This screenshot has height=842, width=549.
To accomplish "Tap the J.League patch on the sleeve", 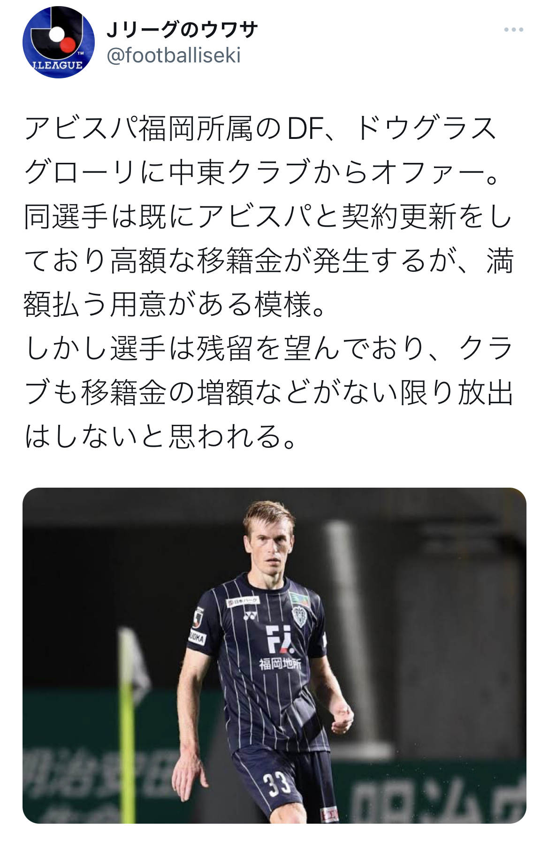I will [x=198, y=617].
